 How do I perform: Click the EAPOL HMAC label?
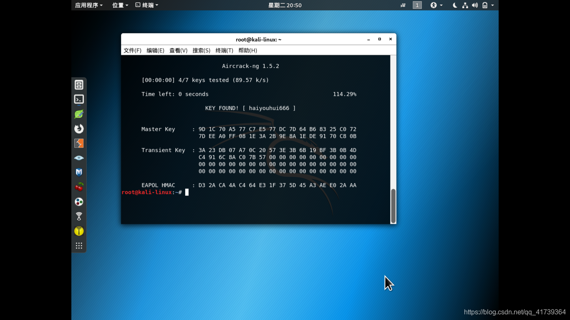pyautogui.click(x=158, y=185)
